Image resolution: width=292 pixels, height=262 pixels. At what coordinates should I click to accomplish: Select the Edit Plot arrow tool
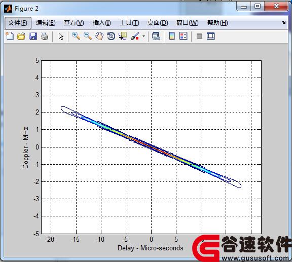coord(61,36)
